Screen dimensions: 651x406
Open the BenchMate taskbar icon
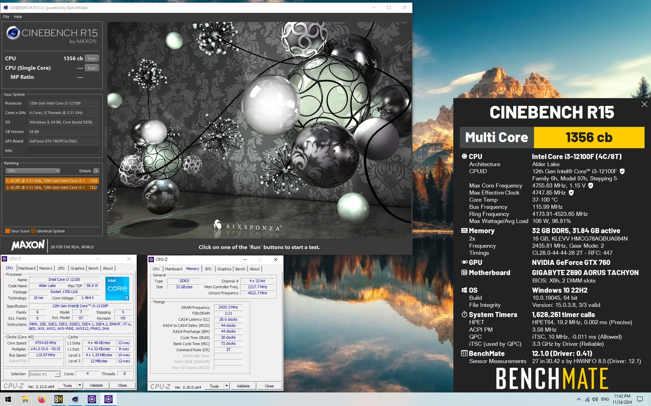click(x=58, y=399)
